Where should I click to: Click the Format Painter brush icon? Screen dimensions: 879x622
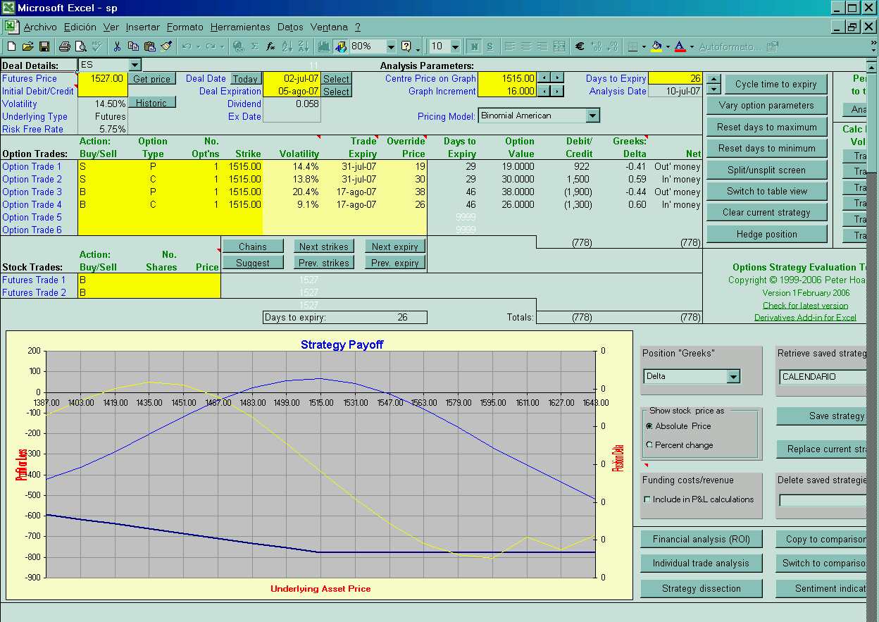point(166,46)
